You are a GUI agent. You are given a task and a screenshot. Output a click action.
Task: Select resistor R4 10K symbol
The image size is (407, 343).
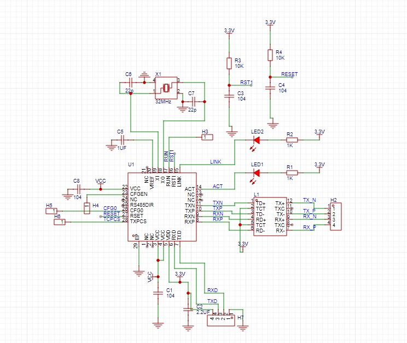(x=270, y=55)
